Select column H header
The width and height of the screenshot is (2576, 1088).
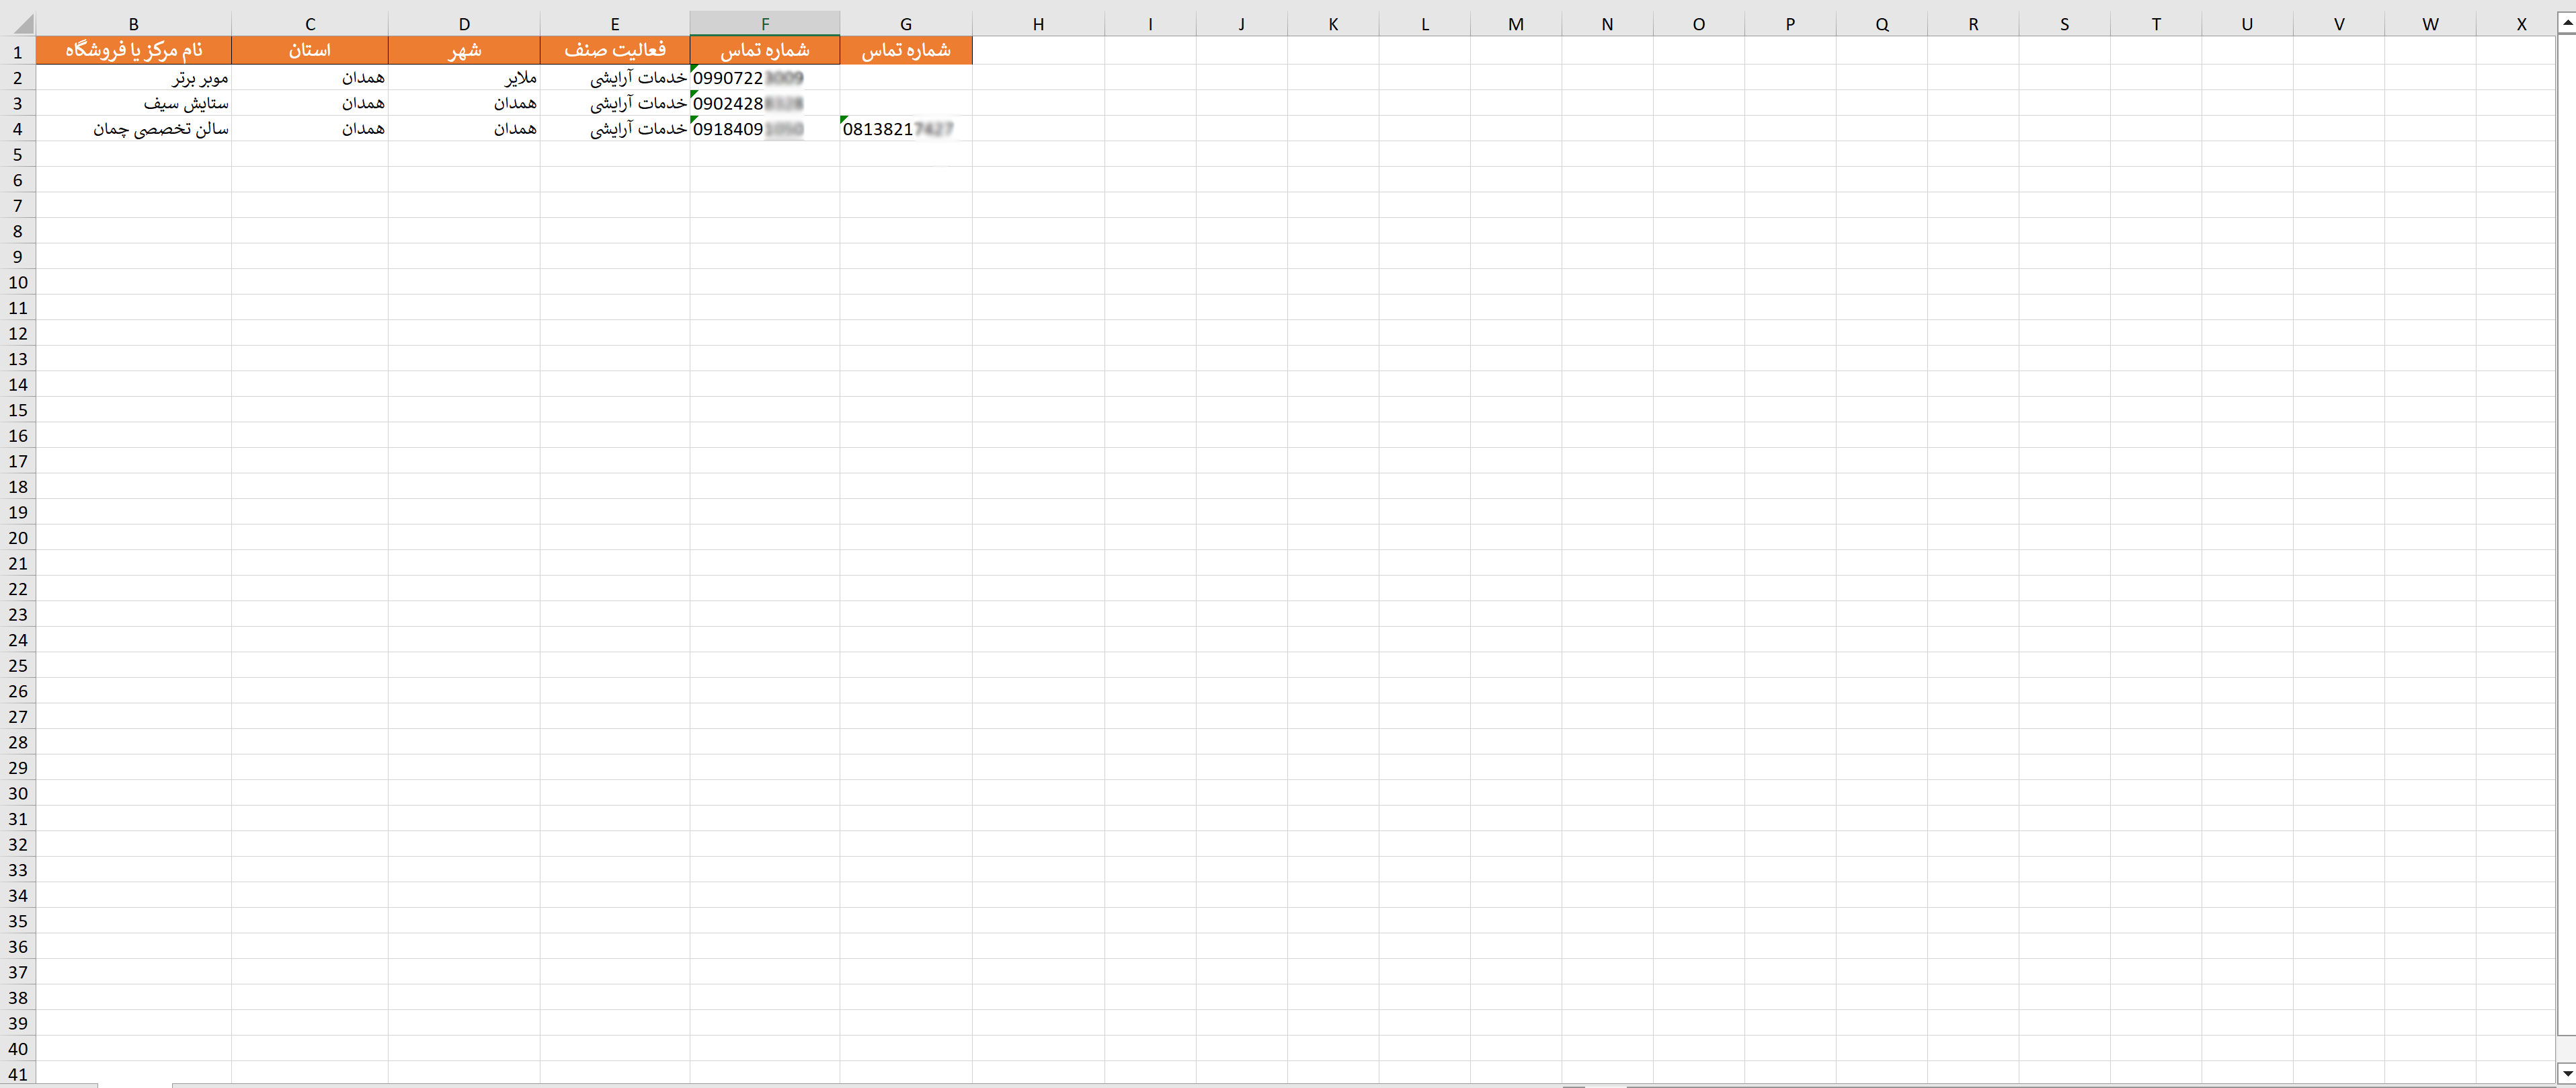coord(1038,24)
